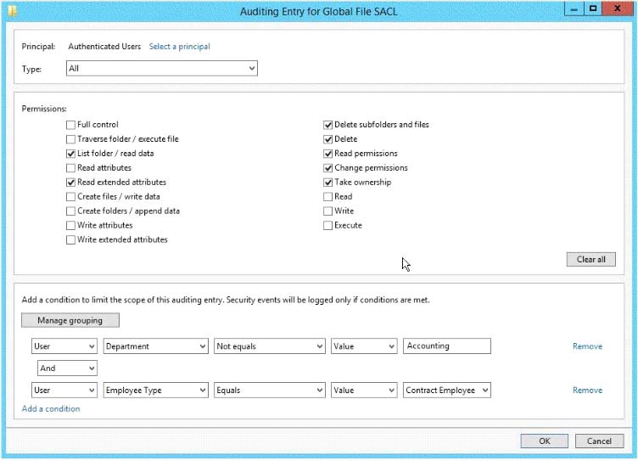Tick the Execute permission checkbox
The image size is (638, 461).
(327, 226)
